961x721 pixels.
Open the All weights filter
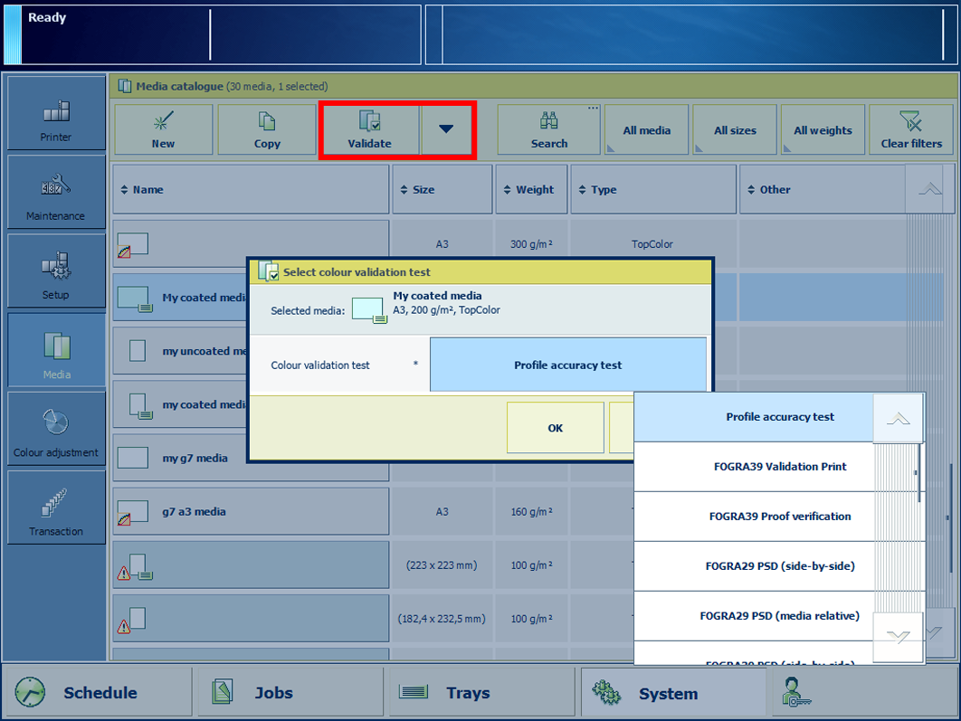click(x=823, y=130)
